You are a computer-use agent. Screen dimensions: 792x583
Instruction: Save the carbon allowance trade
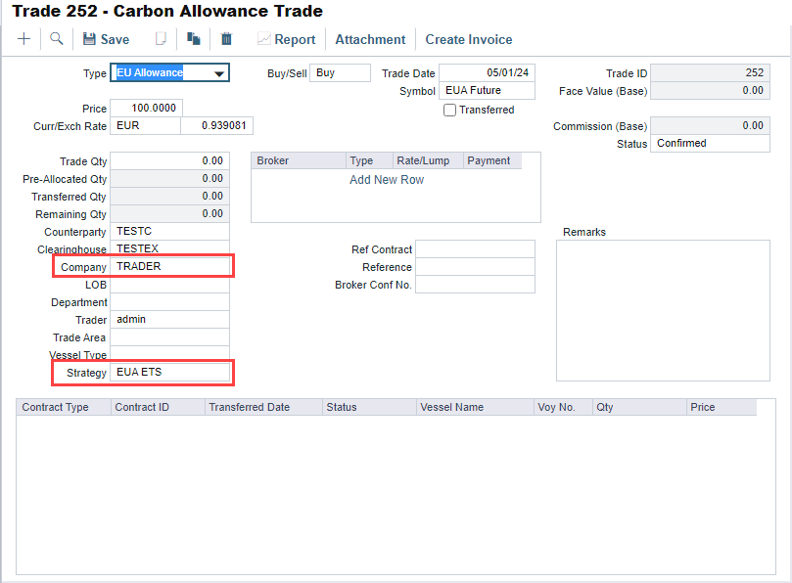click(x=106, y=39)
